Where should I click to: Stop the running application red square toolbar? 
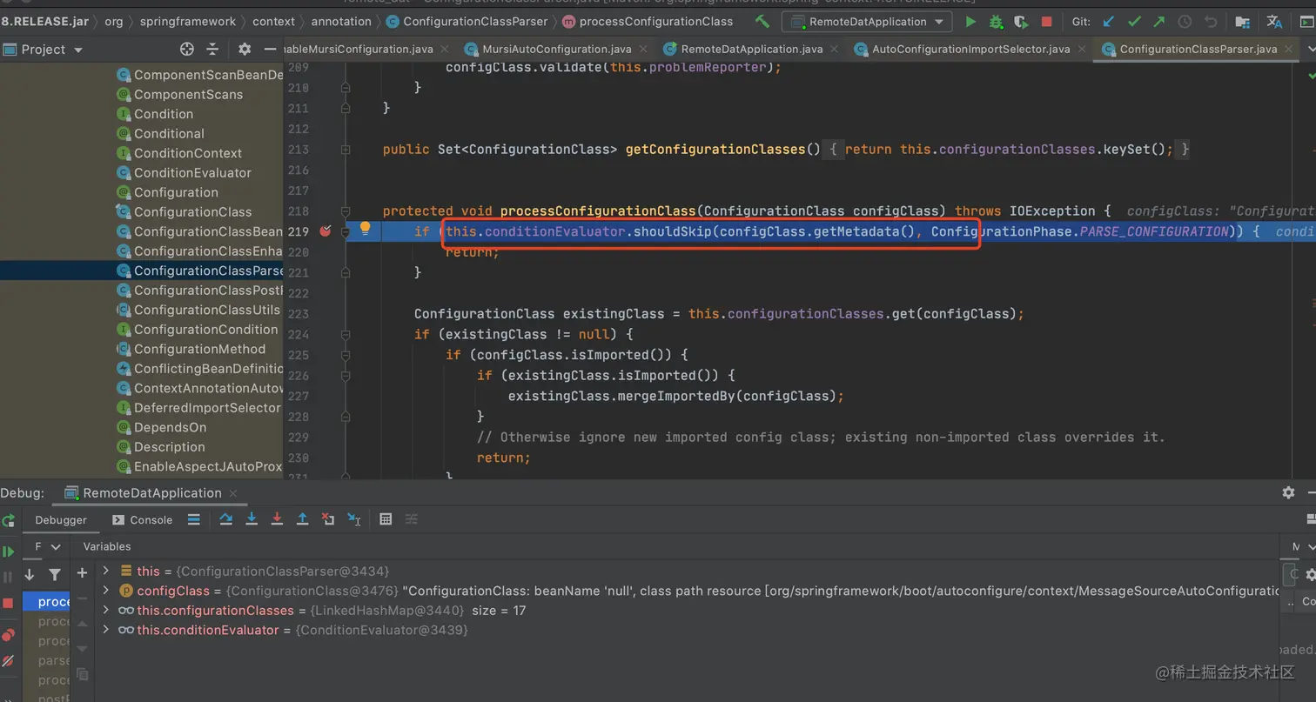pyautogui.click(x=1046, y=21)
